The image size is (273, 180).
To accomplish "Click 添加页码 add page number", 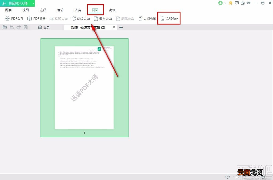I will point(169,18).
